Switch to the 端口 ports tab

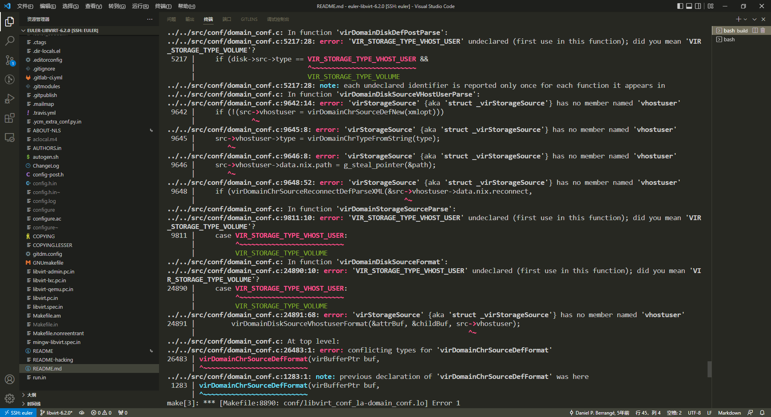click(227, 19)
